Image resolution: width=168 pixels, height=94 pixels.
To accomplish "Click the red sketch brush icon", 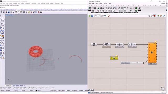I will (x=109, y=16).
